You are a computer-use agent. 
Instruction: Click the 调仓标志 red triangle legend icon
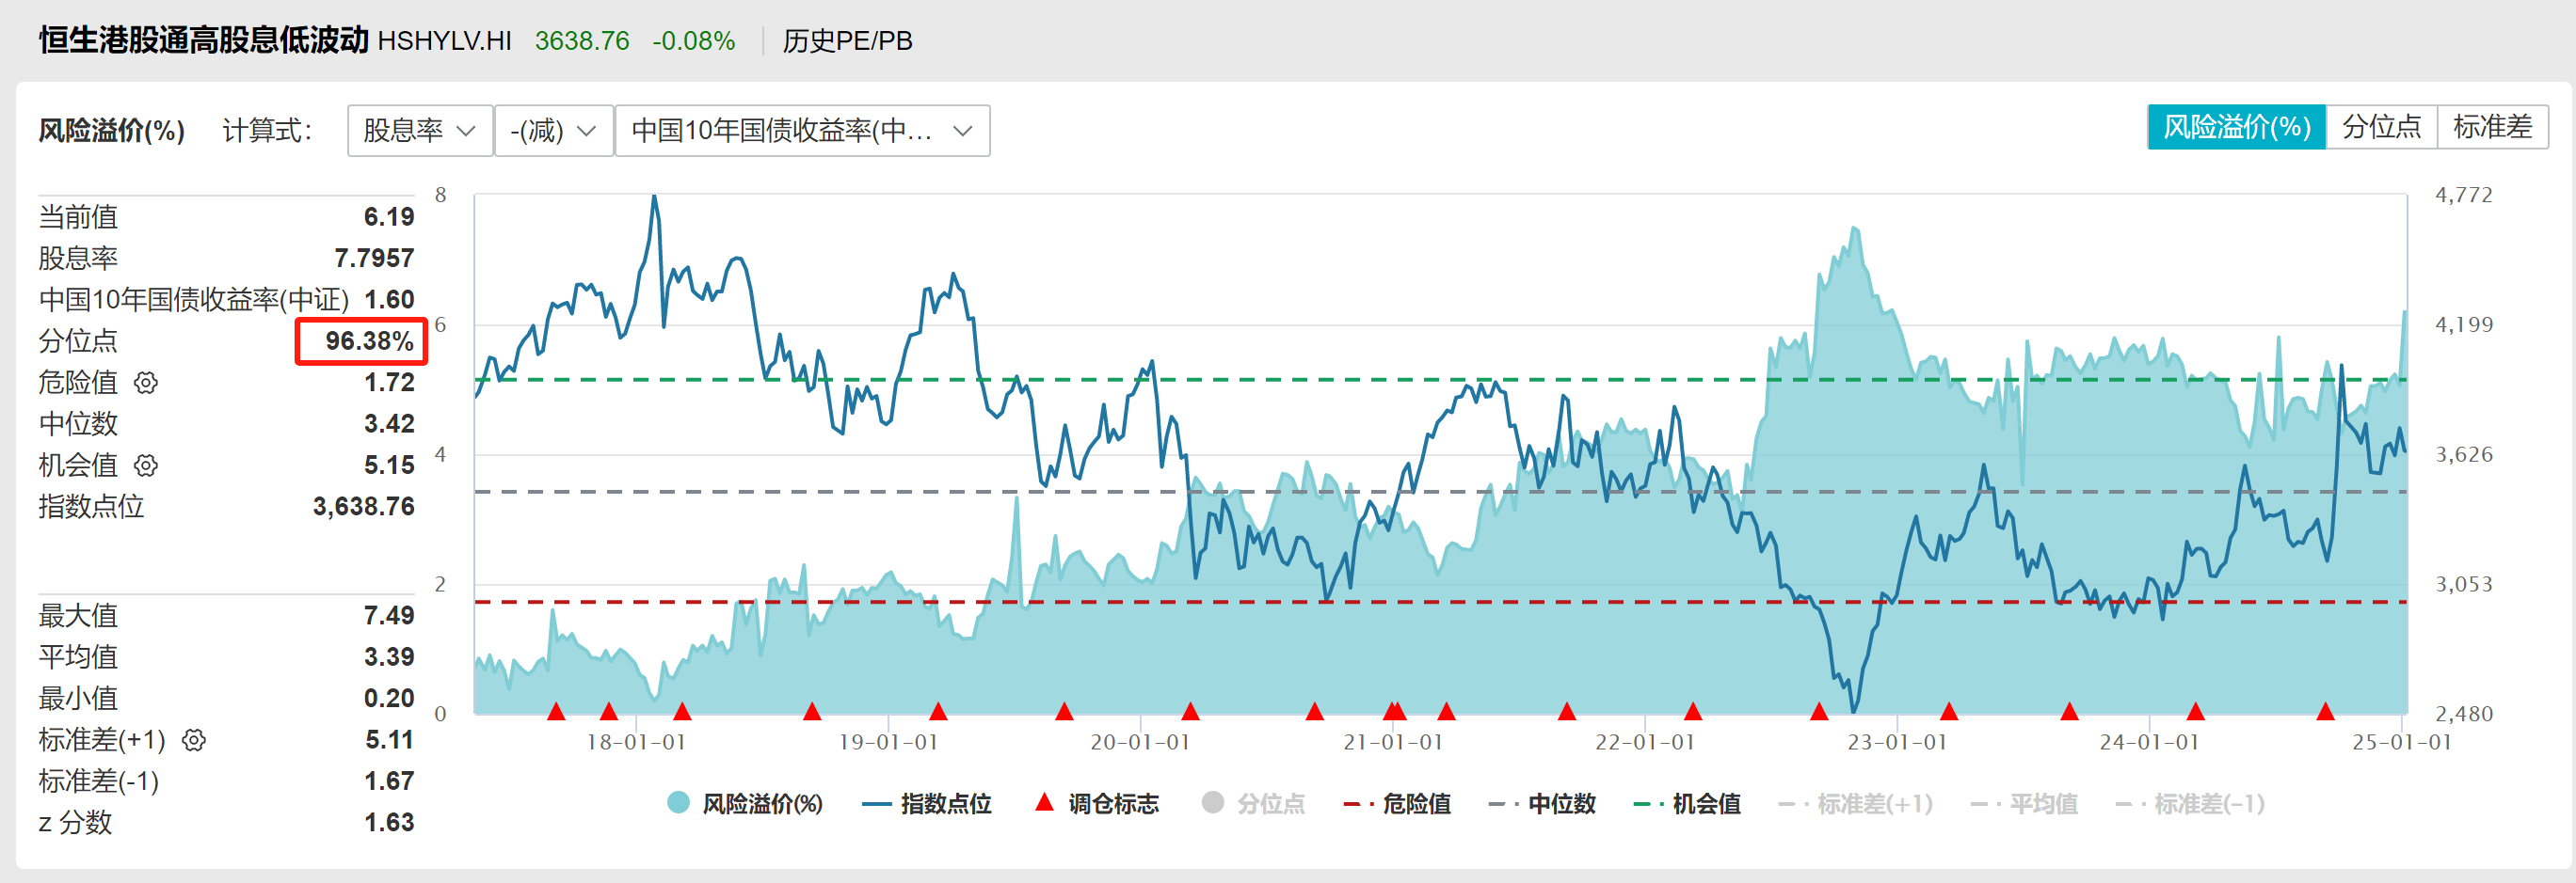click(1044, 802)
